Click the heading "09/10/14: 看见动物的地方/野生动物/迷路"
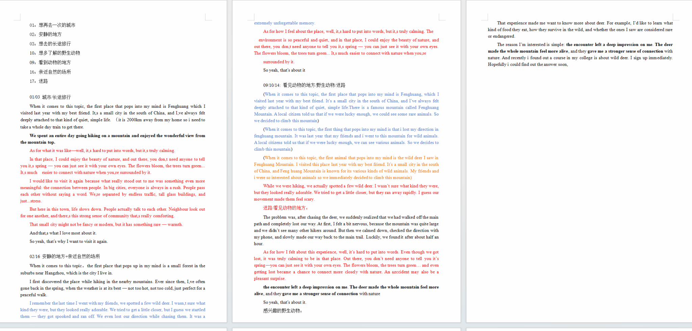 coord(304,85)
